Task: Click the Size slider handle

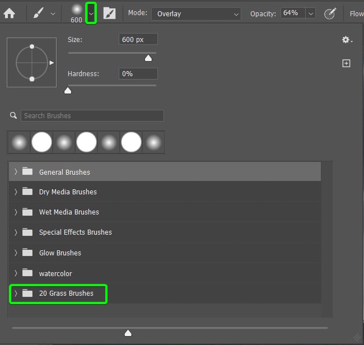Action: click(x=148, y=58)
